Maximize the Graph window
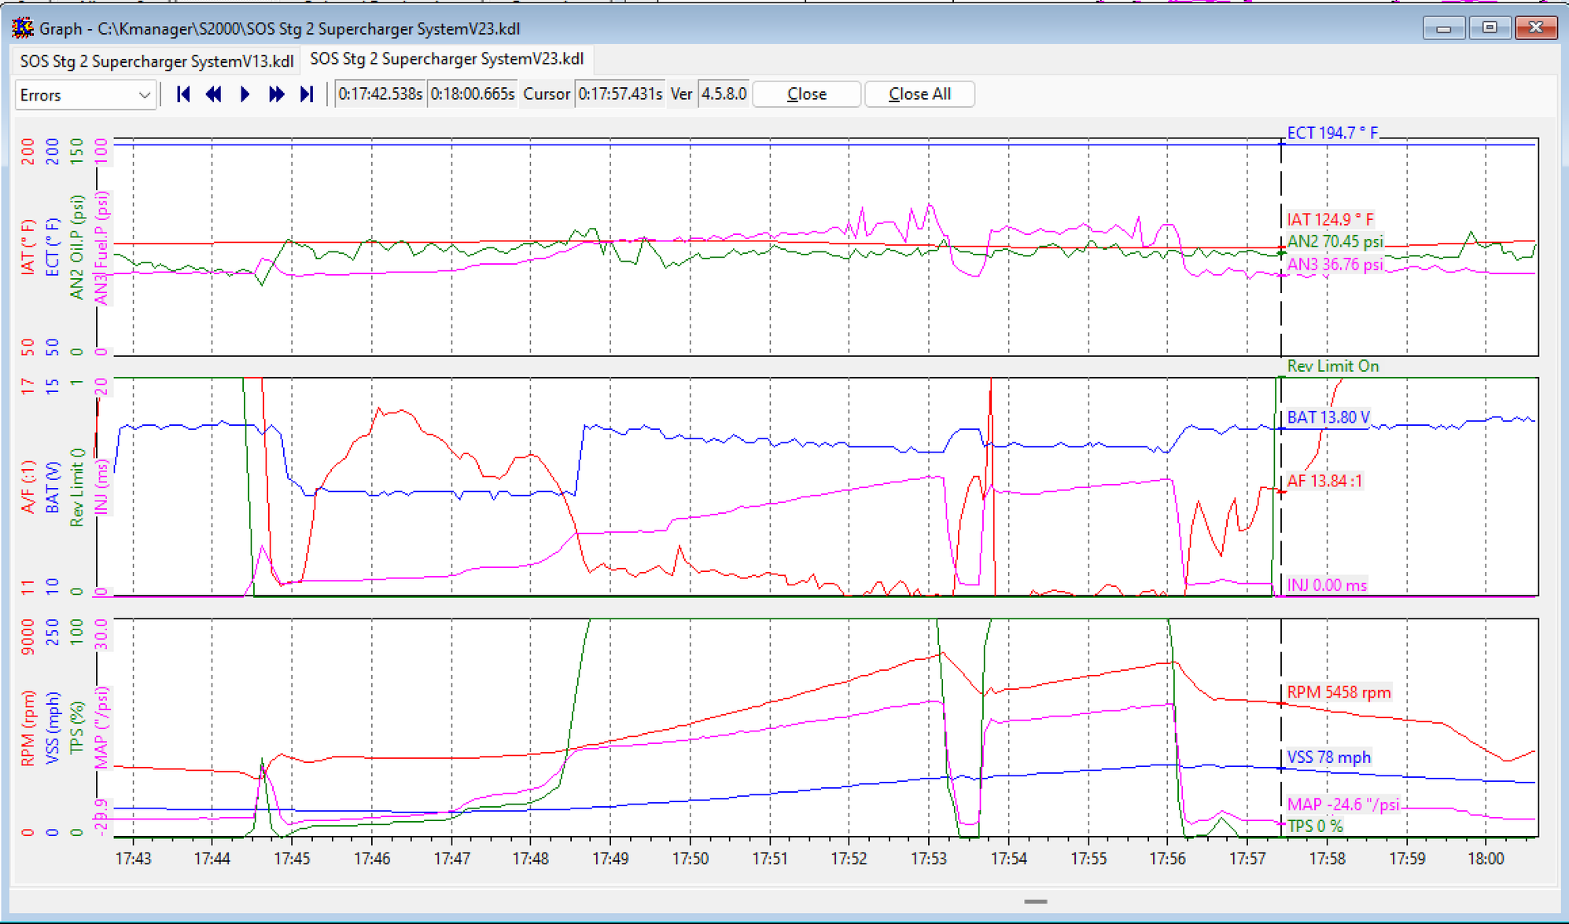This screenshot has height=924, width=1569. [x=1489, y=28]
